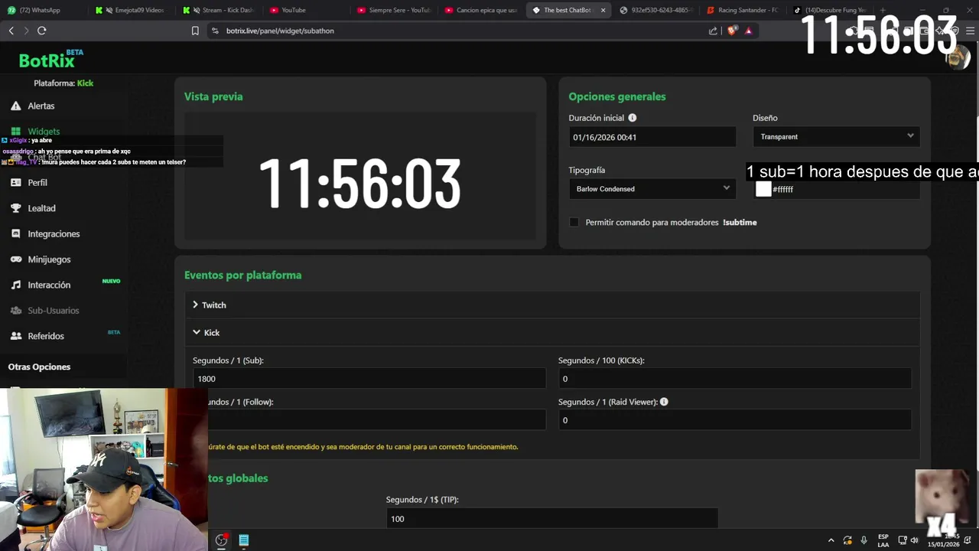The image size is (979, 551).
Task: Switch to the Cancion epica tab
Action: [483, 10]
